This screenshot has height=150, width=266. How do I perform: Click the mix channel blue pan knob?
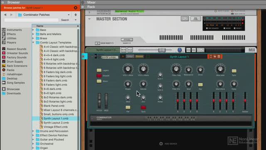point(180,50)
